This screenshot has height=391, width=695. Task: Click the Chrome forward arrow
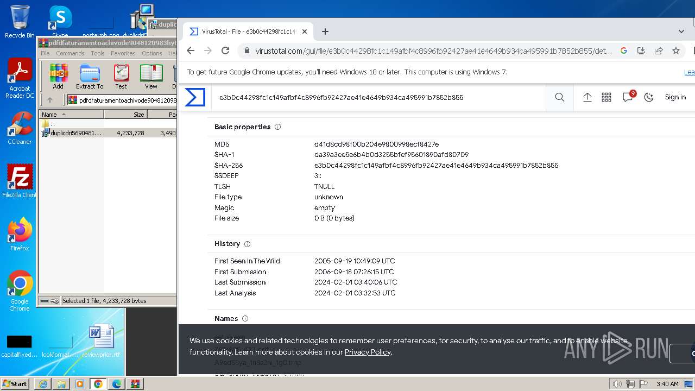[208, 51]
